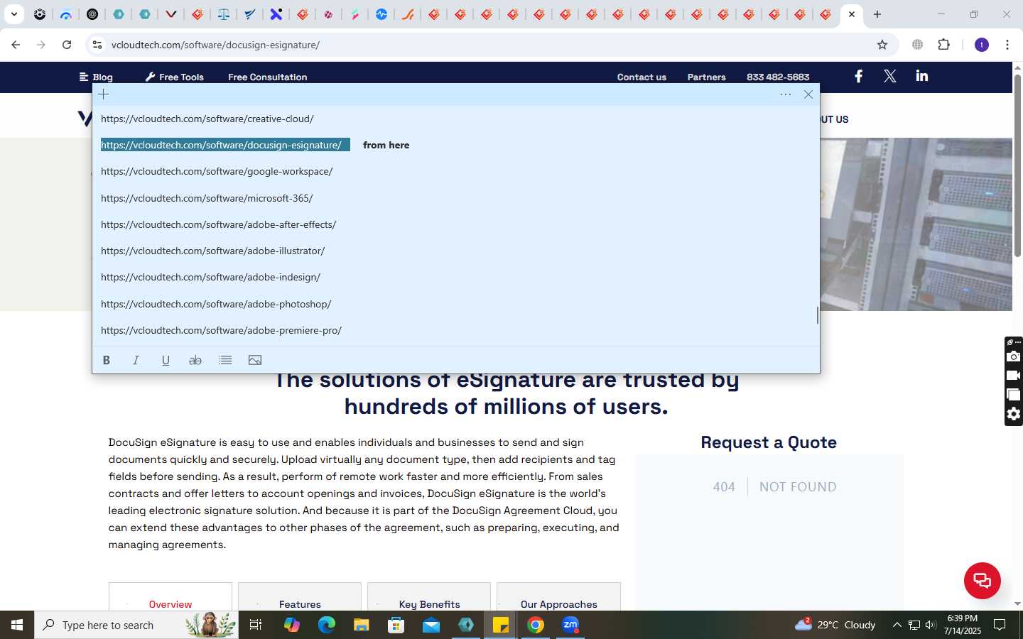Open Sticky Notes from taskbar

pyautogui.click(x=500, y=625)
